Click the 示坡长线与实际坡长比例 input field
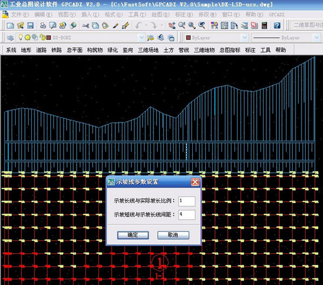This screenshot has height=285, width=323. (x=186, y=201)
